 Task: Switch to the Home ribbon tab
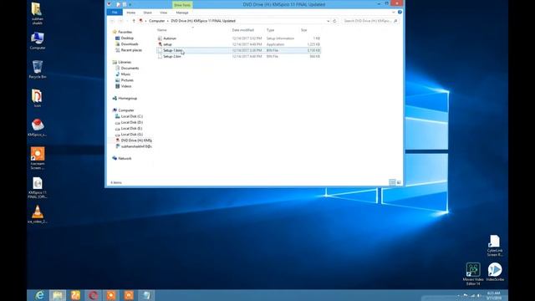tap(131, 13)
